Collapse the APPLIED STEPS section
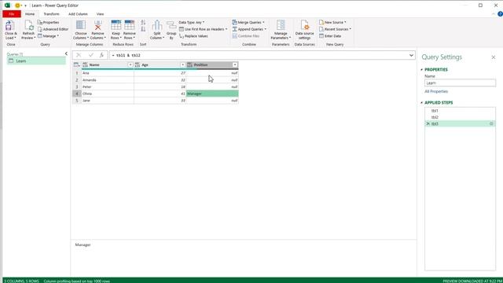This screenshot has width=503, height=283. click(422, 103)
